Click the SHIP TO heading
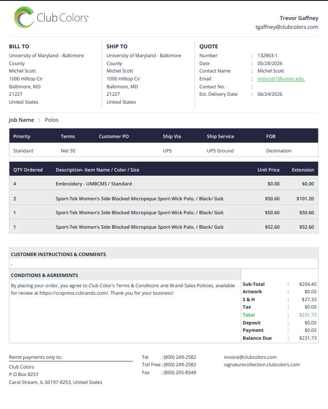328x409 pixels. pos(117,46)
